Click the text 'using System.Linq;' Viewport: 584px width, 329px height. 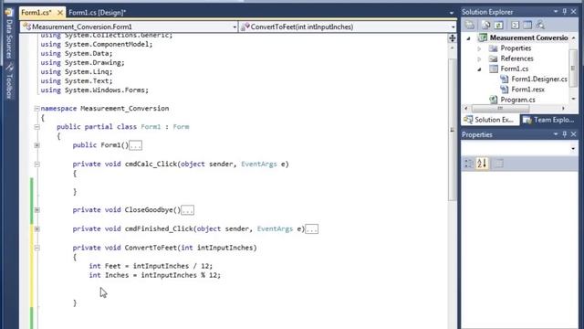tap(77, 71)
